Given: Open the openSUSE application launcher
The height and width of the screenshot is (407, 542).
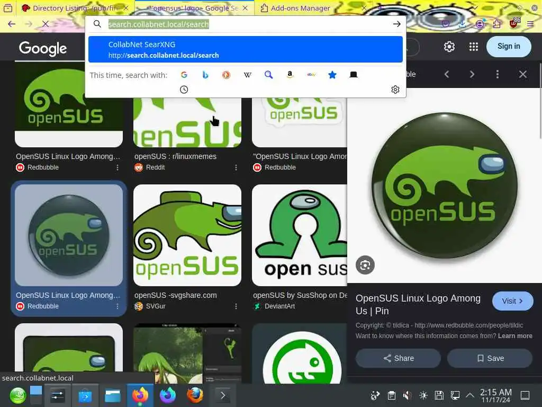Looking at the screenshot, I should pos(17,395).
